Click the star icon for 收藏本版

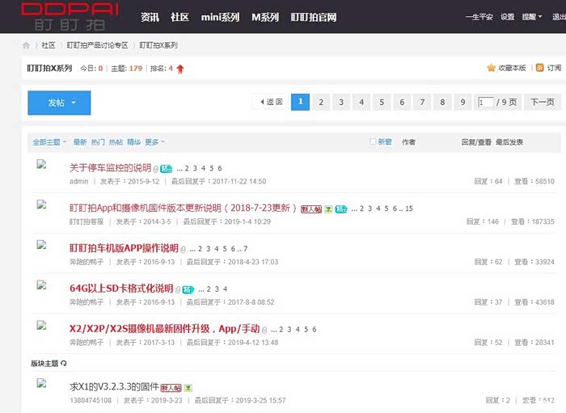[491, 68]
